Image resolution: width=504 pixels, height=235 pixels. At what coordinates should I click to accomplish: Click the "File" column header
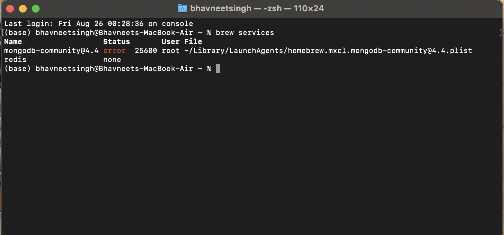click(193, 41)
